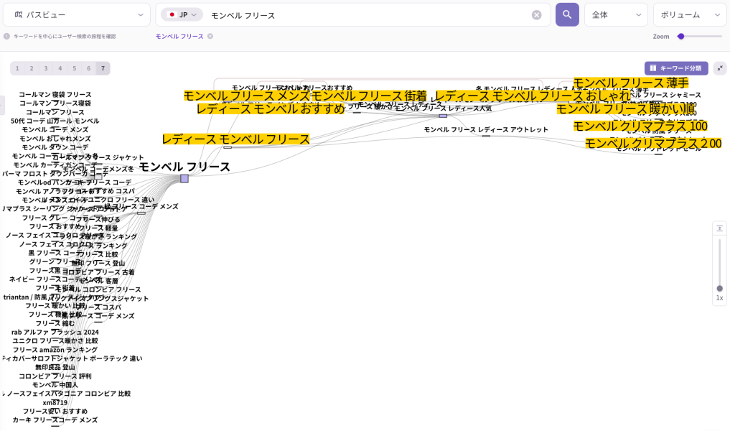Click highlighted モンベル フリース メンズ label
730x431 pixels.
247,96
